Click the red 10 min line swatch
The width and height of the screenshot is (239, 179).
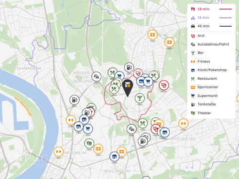point(226,9)
